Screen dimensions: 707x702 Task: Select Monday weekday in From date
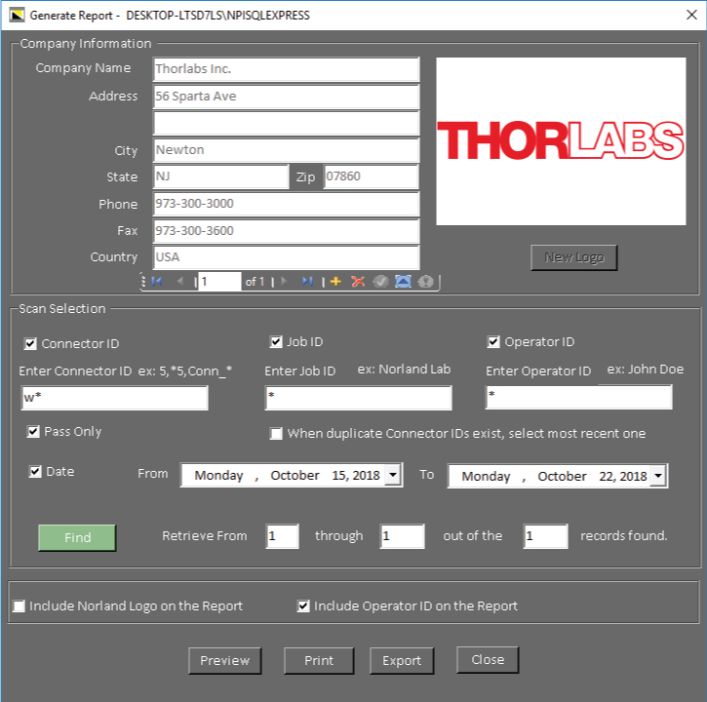[x=218, y=475]
